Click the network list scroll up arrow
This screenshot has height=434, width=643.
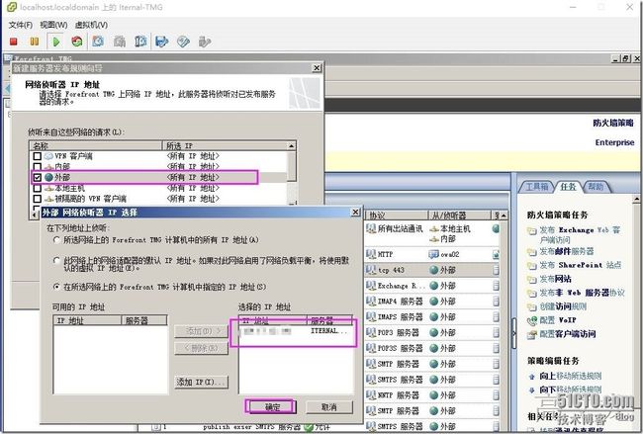tap(292, 146)
